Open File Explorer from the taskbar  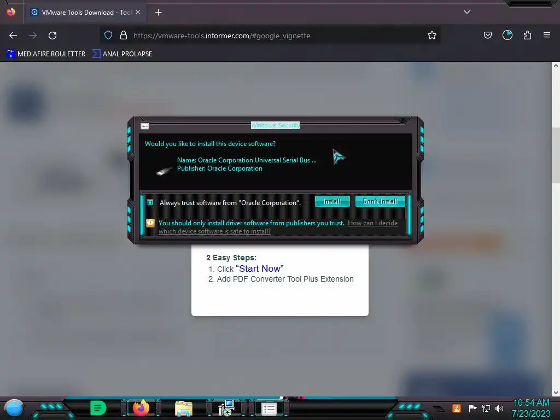184,409
